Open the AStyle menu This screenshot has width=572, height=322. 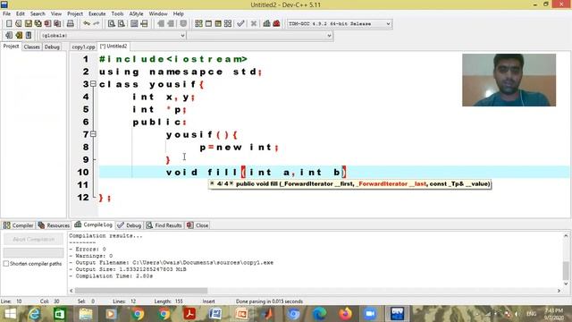point(136,13)
